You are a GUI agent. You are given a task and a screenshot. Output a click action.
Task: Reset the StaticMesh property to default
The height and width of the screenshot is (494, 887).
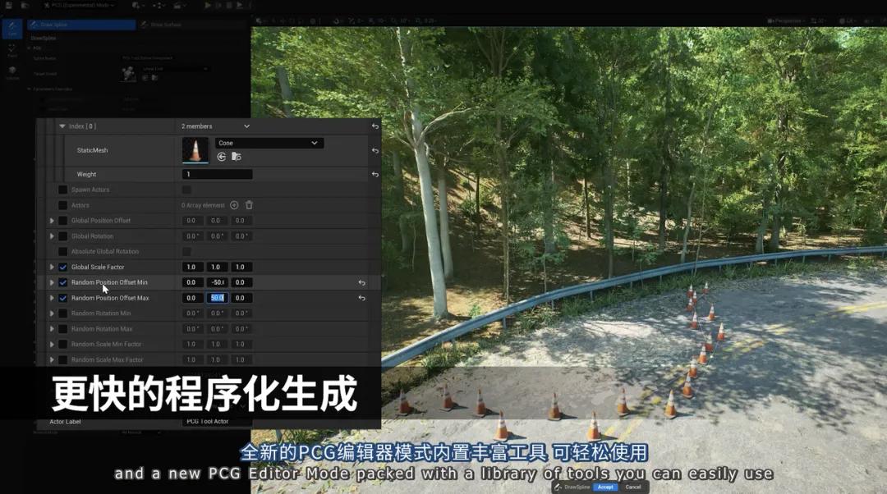(375, 151)
